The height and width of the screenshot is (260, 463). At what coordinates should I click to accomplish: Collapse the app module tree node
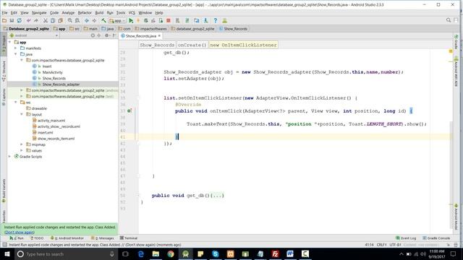(9, 42)
